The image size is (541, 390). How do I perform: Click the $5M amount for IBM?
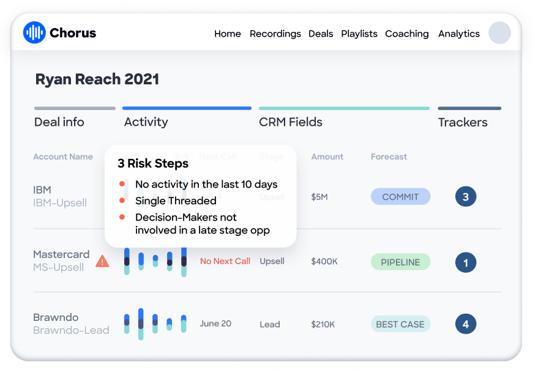click(319, 197)
